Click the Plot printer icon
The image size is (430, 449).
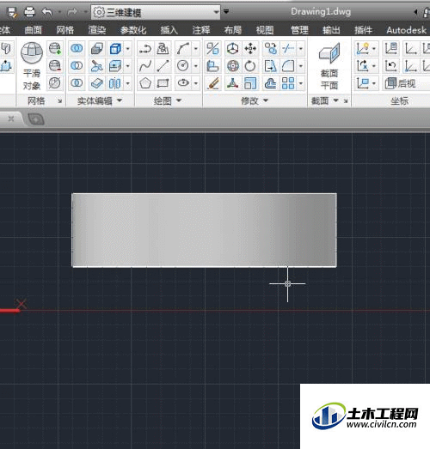[29, 12]
